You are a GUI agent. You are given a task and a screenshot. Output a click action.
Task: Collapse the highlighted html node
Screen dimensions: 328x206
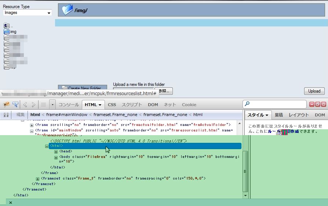coord(47,146)
